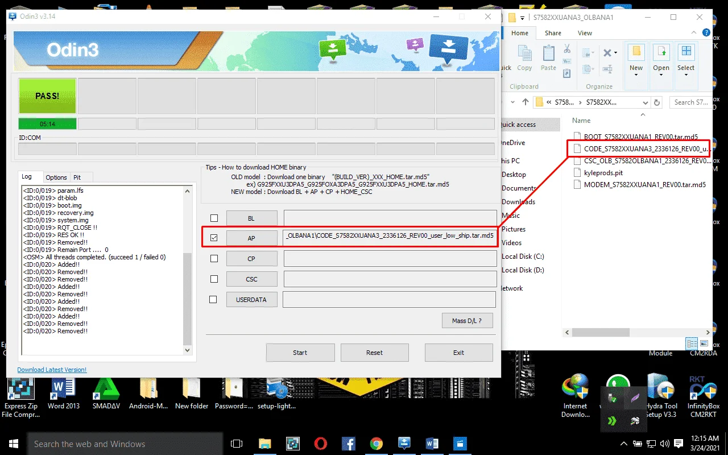Tick the USERDATA checkbox in Odin3
Image resolution: width=728 pixels, height=455 pixels.
coord(213,299)
